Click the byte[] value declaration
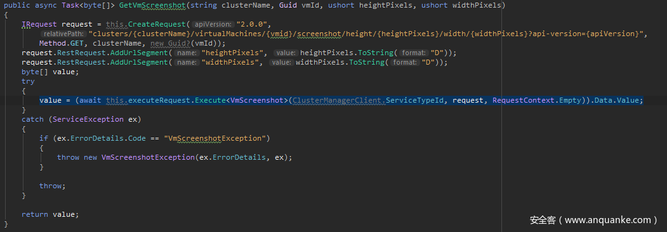Viewport: 667px width, 232px height. coord(50,72)
